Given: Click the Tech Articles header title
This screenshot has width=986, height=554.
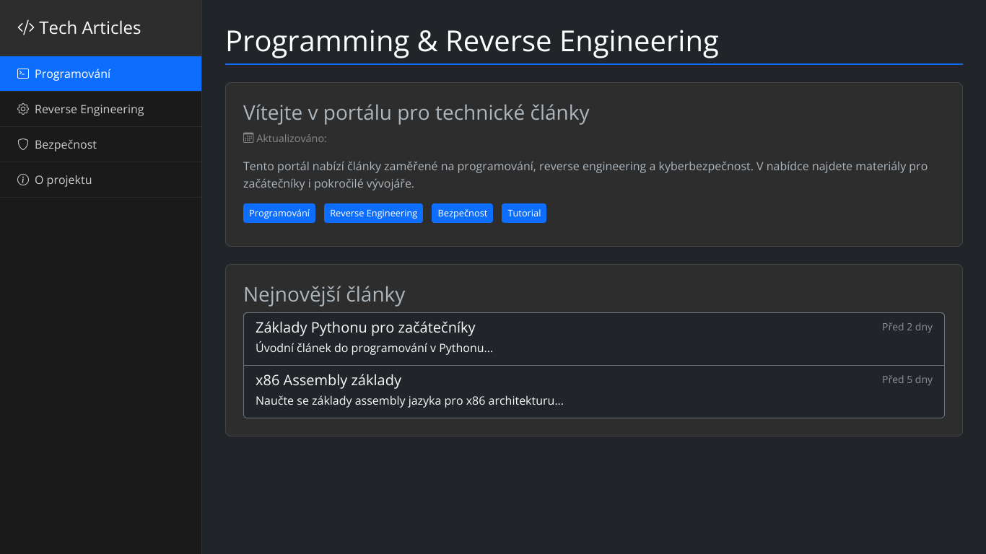Looking at the screenshot, I should 91,27.
